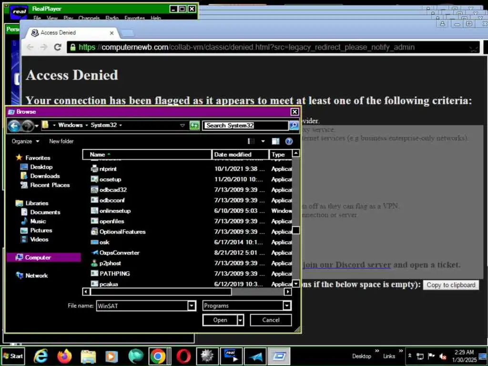The image size is (488, 366).
Task: Select the OptionalFeatures file
Action: coord(122,232)
